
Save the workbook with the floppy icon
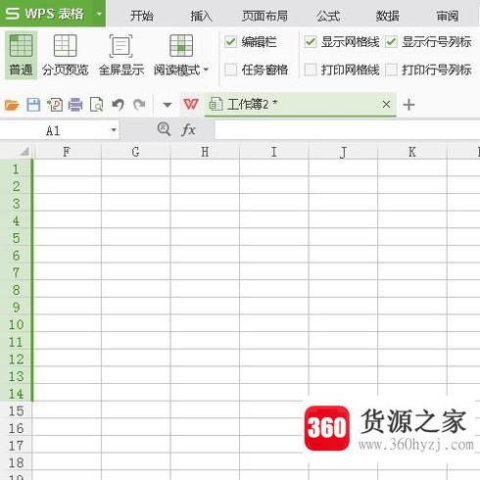pyautogui.click(x=33, y=105)
